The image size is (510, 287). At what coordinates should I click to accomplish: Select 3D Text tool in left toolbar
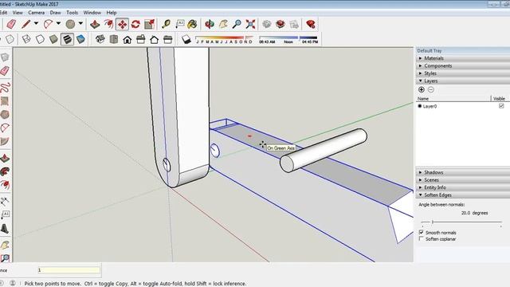point(5,229)
